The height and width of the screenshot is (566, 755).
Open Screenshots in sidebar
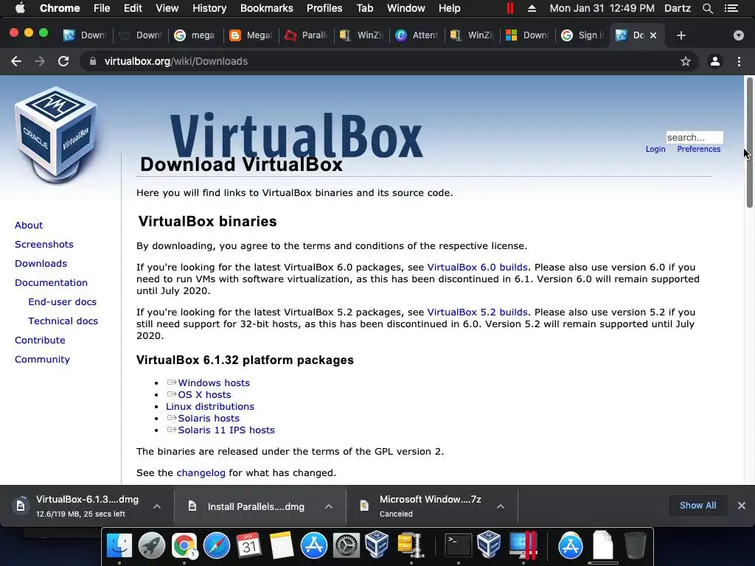click(x=44, y=244)
